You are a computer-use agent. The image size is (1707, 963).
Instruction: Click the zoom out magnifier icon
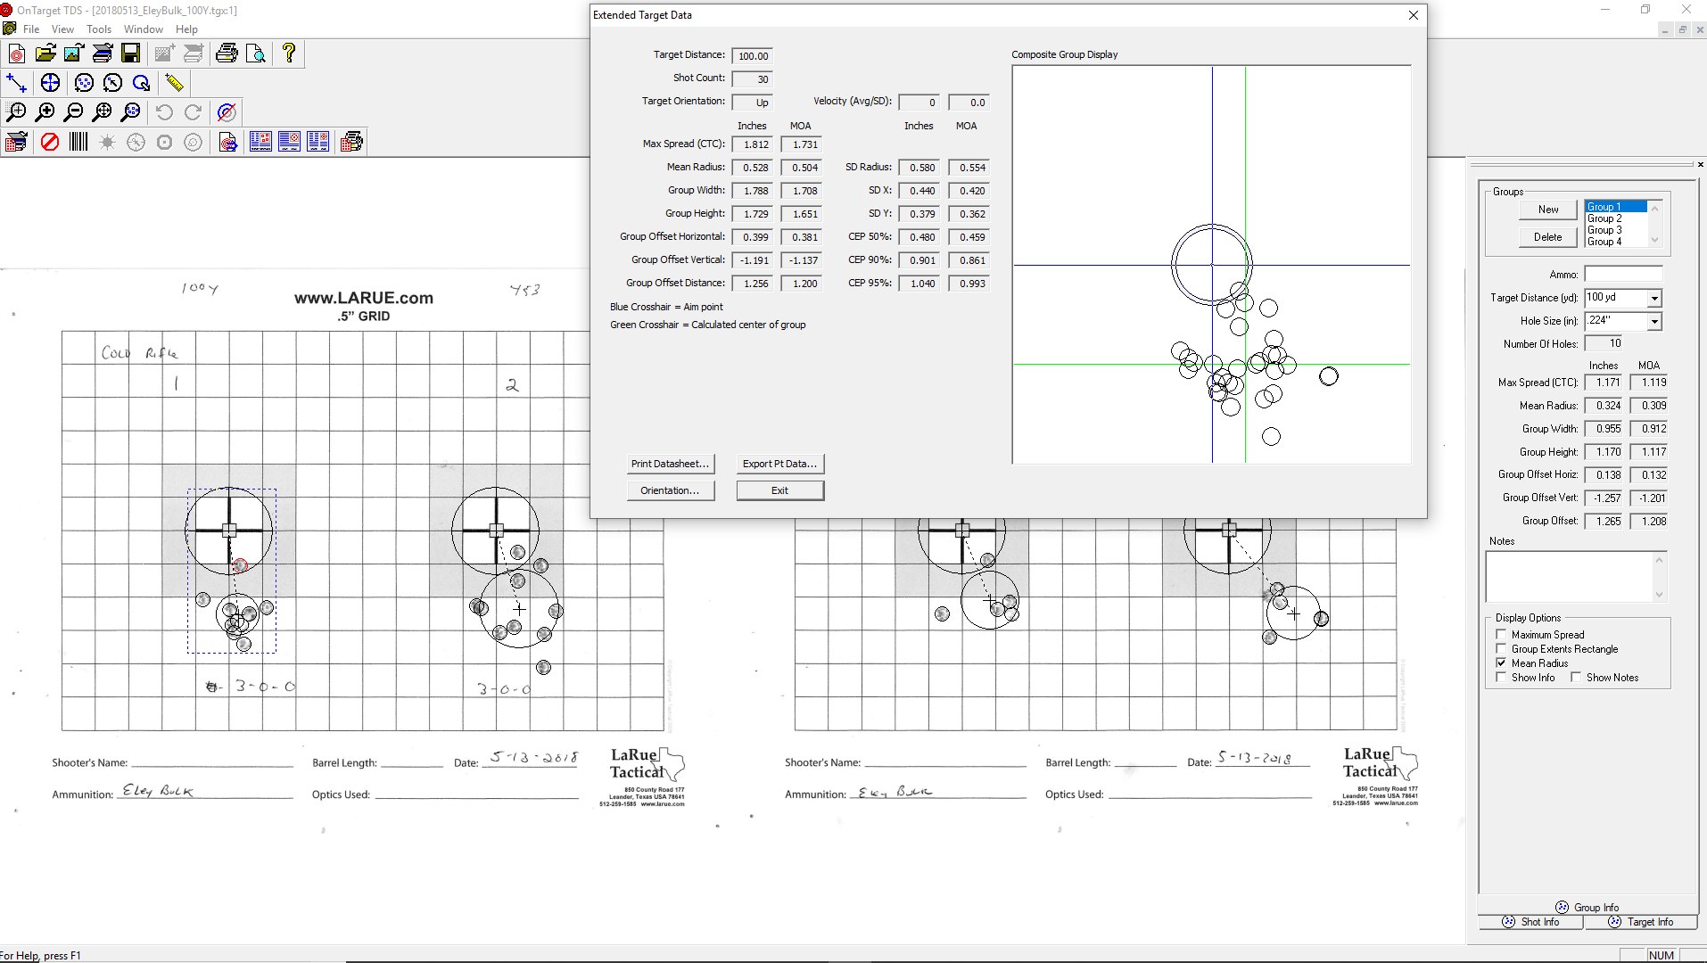coord(74,112)
